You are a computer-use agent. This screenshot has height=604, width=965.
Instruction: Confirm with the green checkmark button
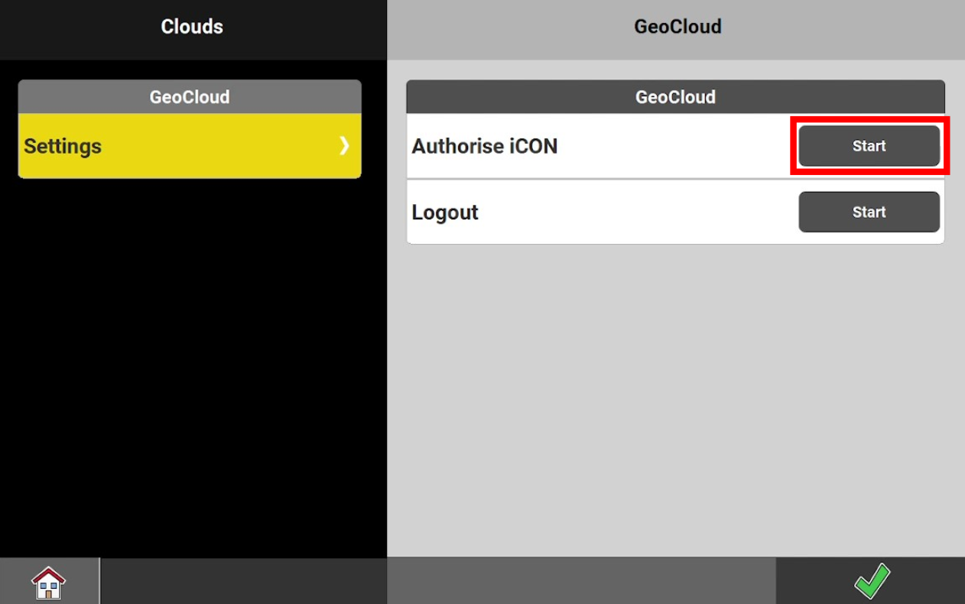[871, 581]
